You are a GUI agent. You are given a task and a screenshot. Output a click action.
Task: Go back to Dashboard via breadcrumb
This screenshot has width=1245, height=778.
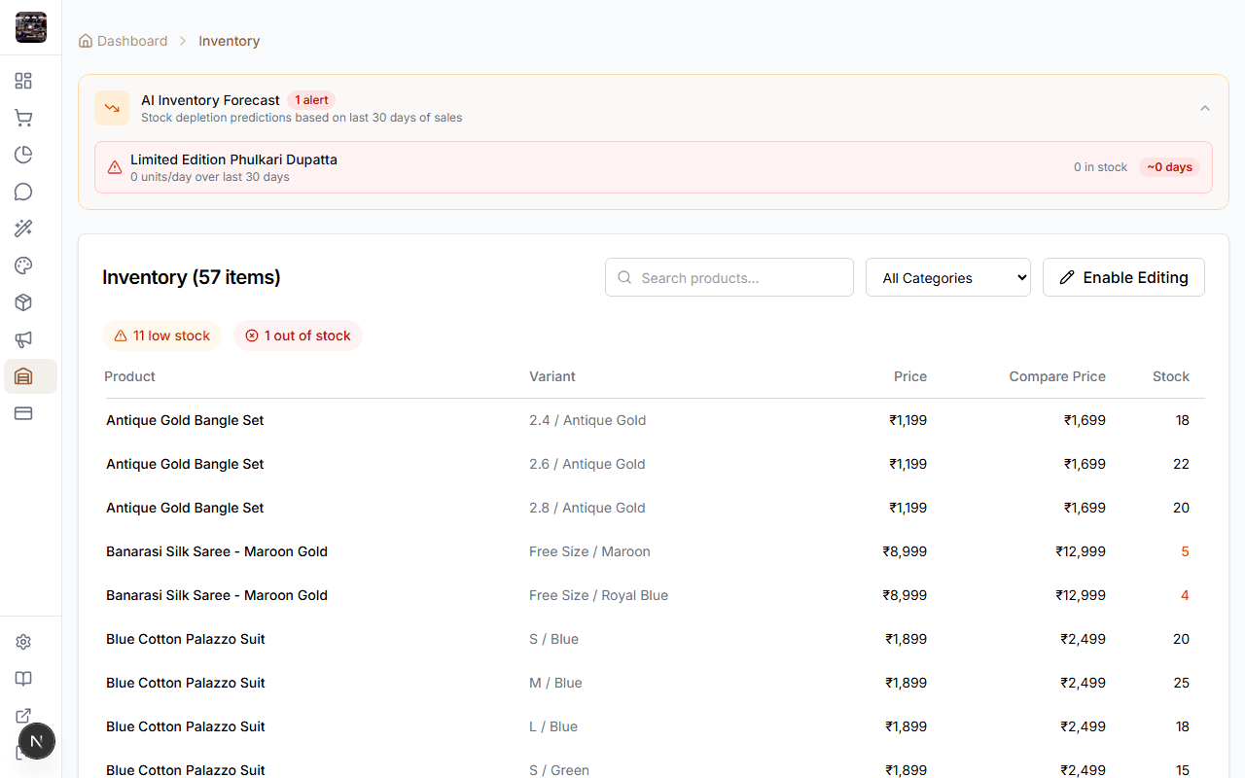coord(132,41)
